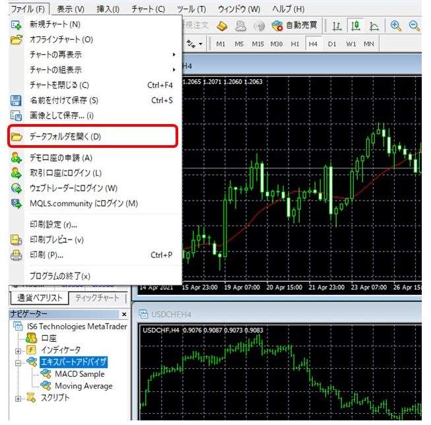Expand the インディケータ tree node
The image size is (431, 425).
[x=18, y=350]
